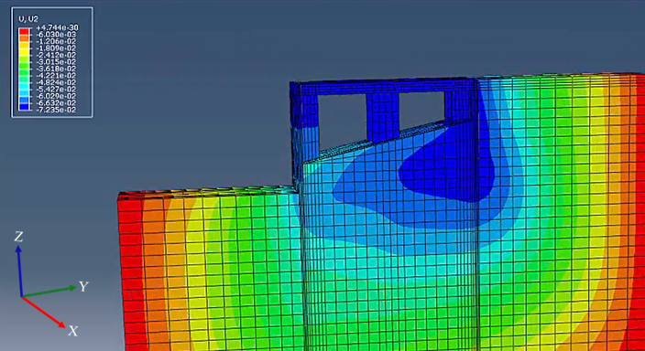Click the orange legend color band
645x351 pixels.
24,38
